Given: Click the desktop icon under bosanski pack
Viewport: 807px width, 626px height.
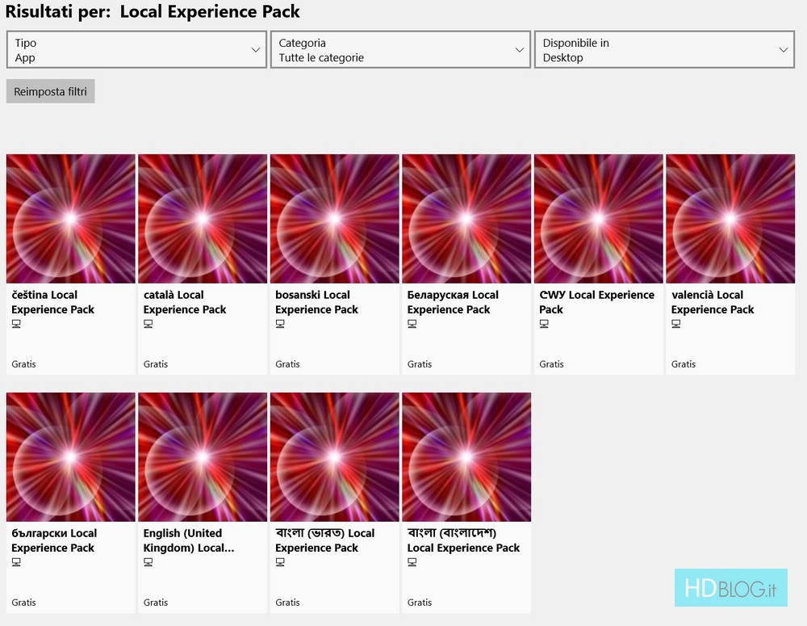Looking at the screenshot, I should (280, 324).
